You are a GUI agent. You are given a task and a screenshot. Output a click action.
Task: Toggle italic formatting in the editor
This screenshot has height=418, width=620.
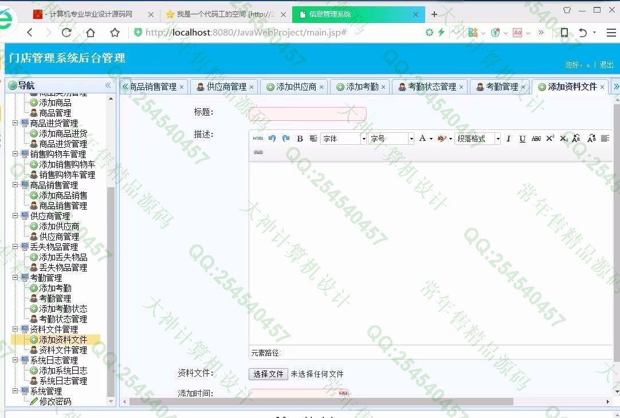[508, 139]
